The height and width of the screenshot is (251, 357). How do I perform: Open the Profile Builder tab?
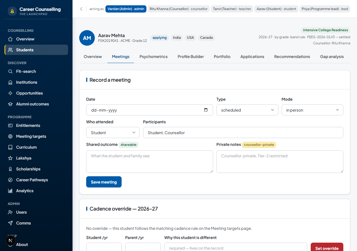[191, 57]
